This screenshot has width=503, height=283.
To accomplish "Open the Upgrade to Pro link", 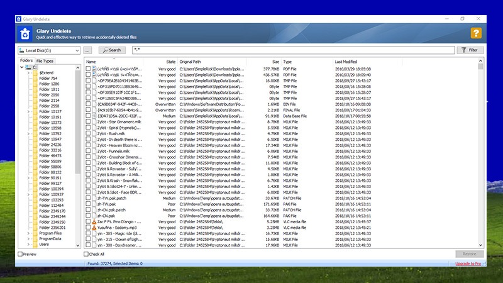I will tap(468, 264).
